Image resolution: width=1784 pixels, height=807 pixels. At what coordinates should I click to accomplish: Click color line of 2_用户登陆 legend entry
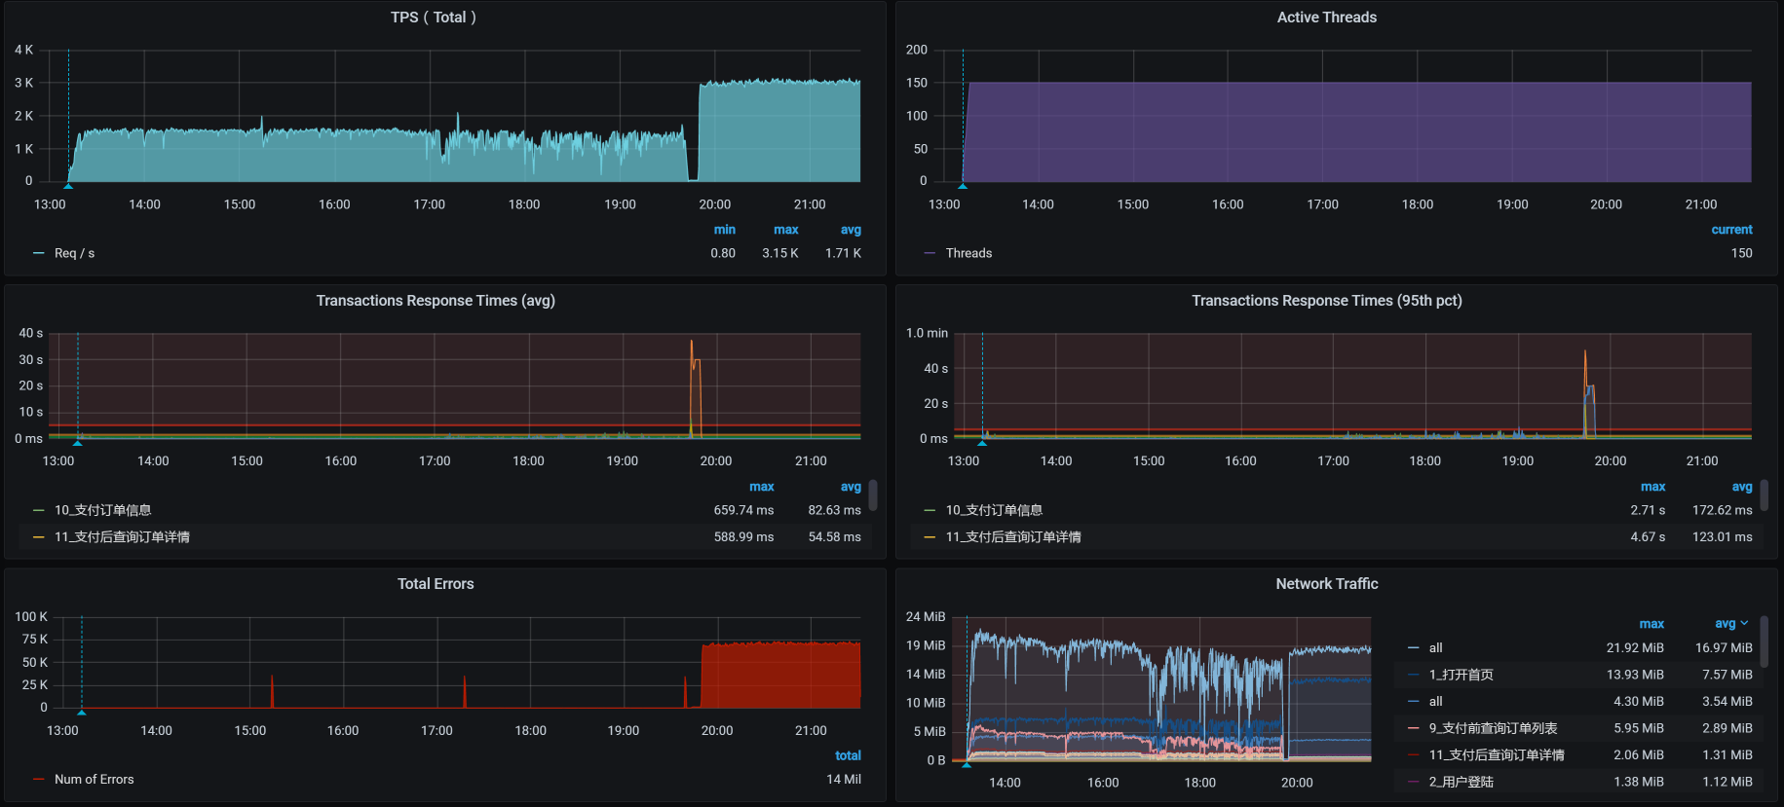1413,782
